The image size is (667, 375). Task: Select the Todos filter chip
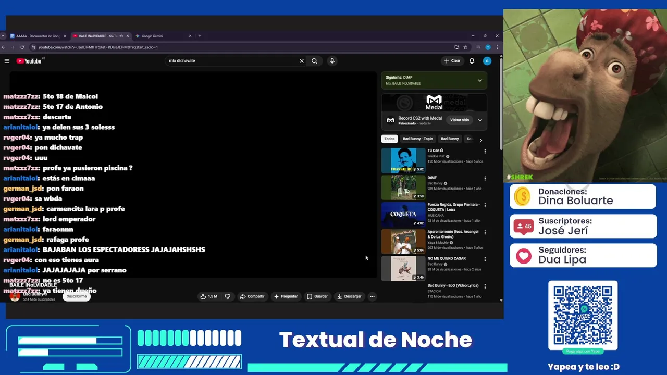click(x=389, y=139)
